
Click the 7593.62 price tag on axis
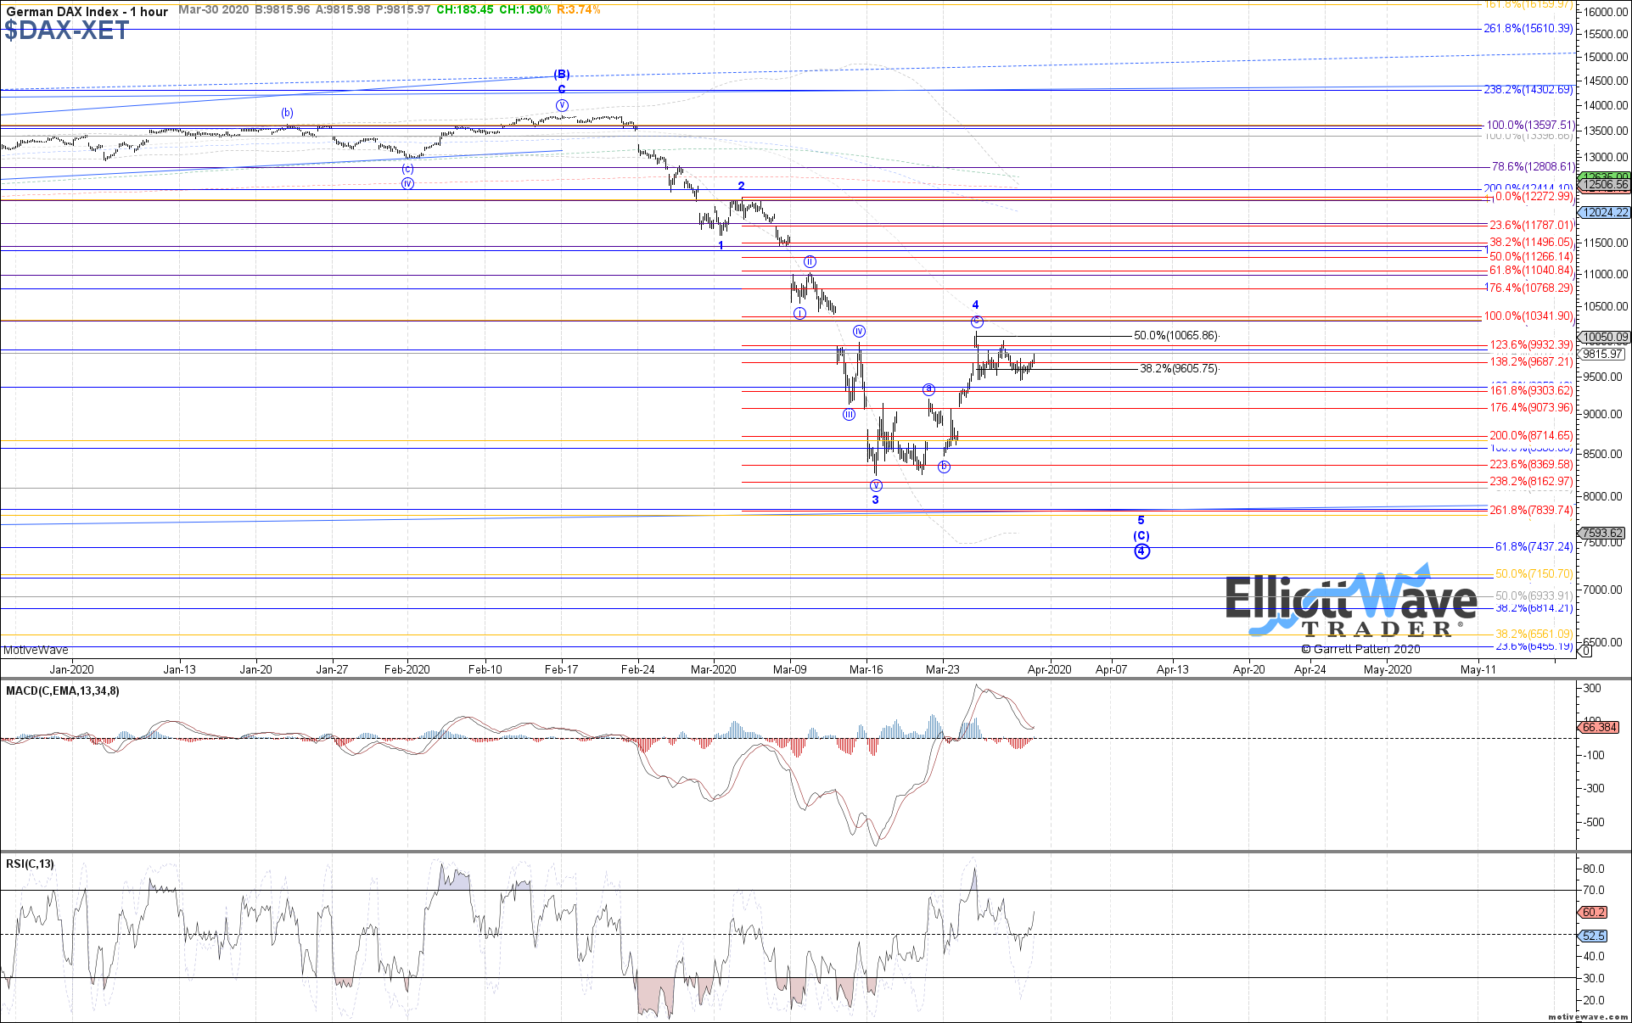1602,534
